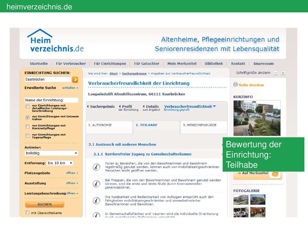
Task: Open Für Verbraucher menu item
Action: coord(71,63)
